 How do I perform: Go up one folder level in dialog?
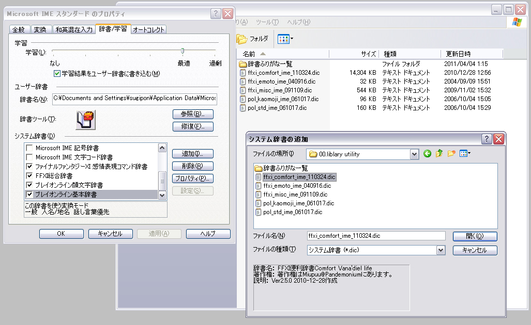439,154
